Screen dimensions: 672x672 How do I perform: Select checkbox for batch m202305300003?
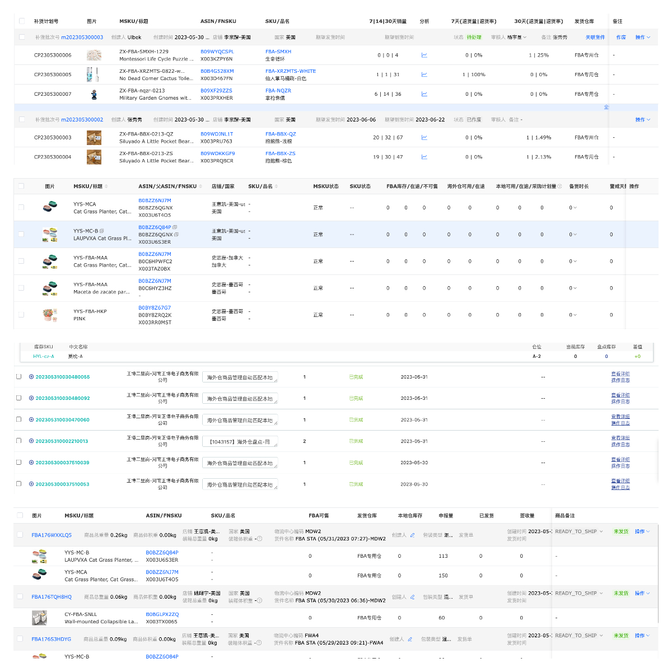[22, 37]
